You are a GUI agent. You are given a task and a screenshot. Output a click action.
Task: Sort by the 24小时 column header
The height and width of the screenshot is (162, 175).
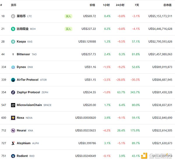(x=120, y=5)
